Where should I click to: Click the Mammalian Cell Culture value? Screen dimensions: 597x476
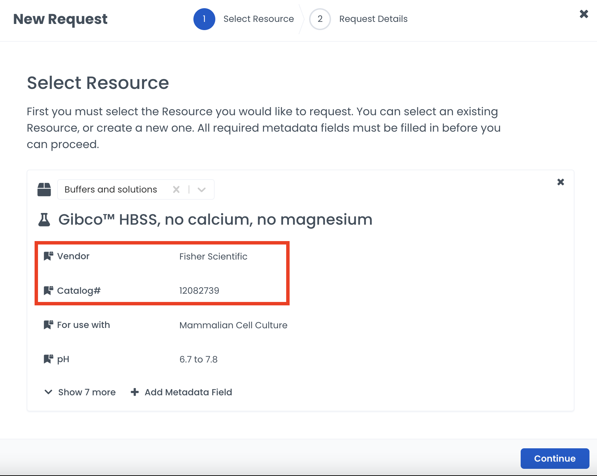click(233, 325)
